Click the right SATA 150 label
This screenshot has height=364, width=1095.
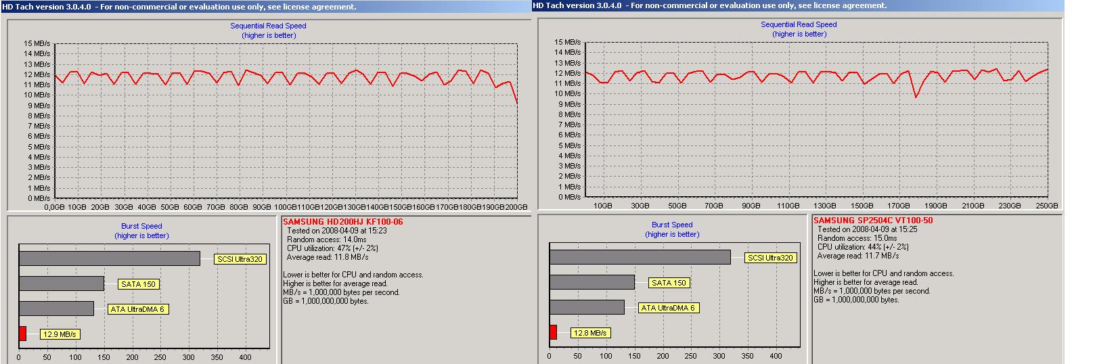[669, 283]
